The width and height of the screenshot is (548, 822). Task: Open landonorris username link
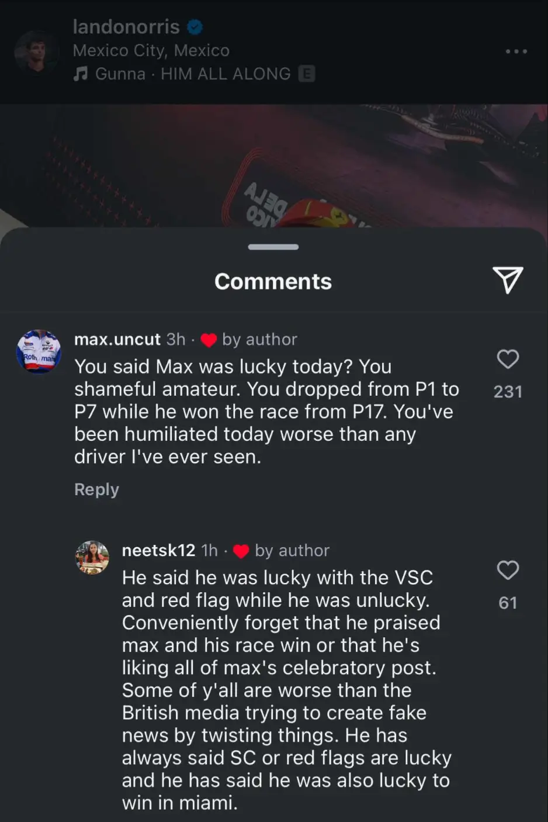pos(126,27)
